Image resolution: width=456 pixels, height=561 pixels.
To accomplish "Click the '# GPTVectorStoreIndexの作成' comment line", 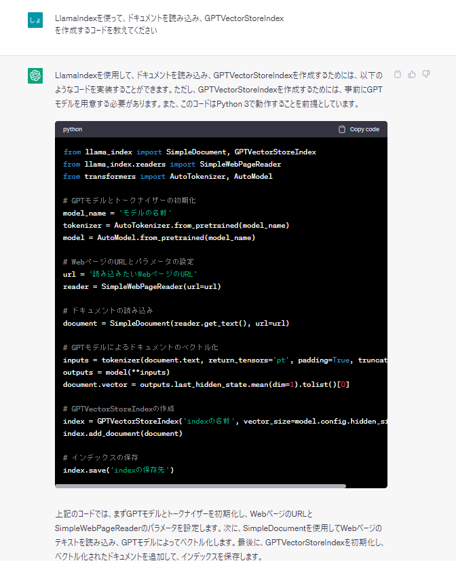I will (x=118, y=409).
